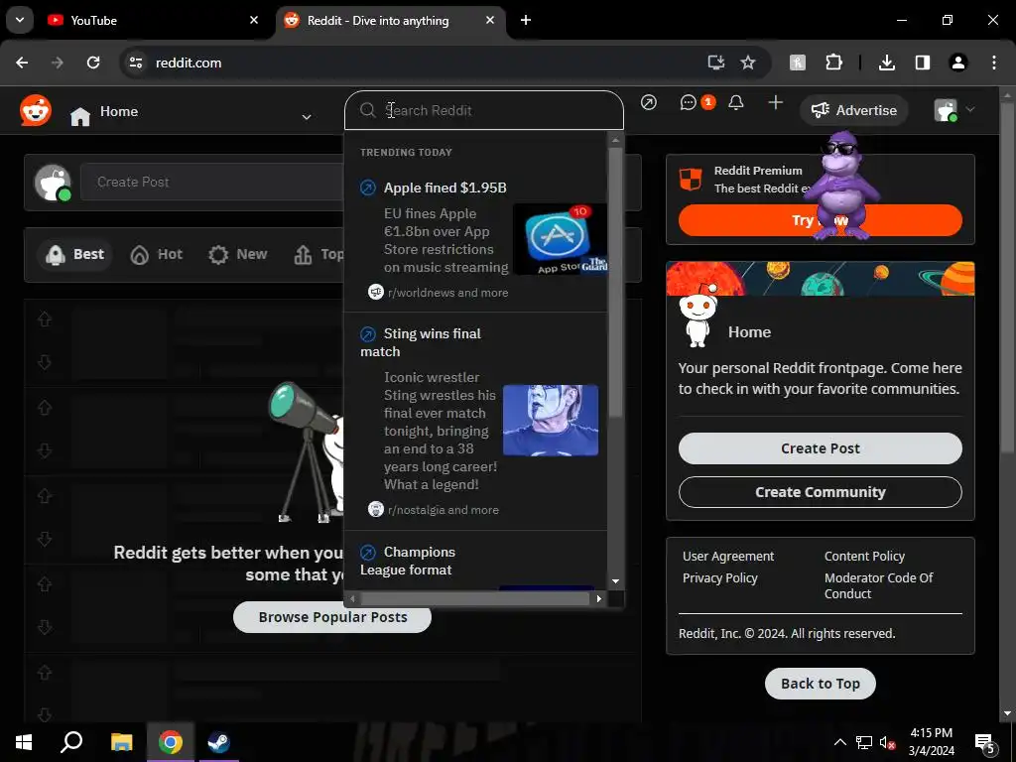Click the search dropdown vertical scrollbar
Image resolution: width=1016 pixels, height=762 pixels.
pyautogui.click(x=615, y=282)
